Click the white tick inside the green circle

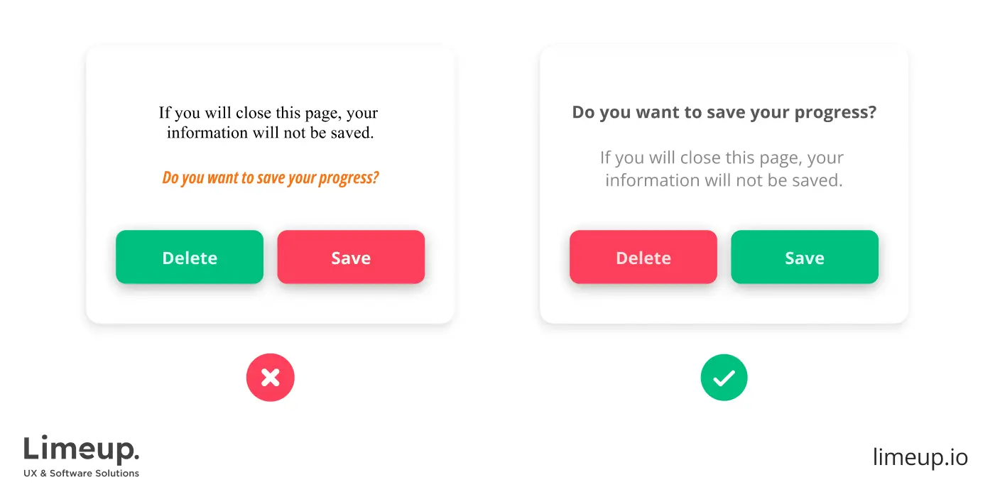click(x=724, y=378)
